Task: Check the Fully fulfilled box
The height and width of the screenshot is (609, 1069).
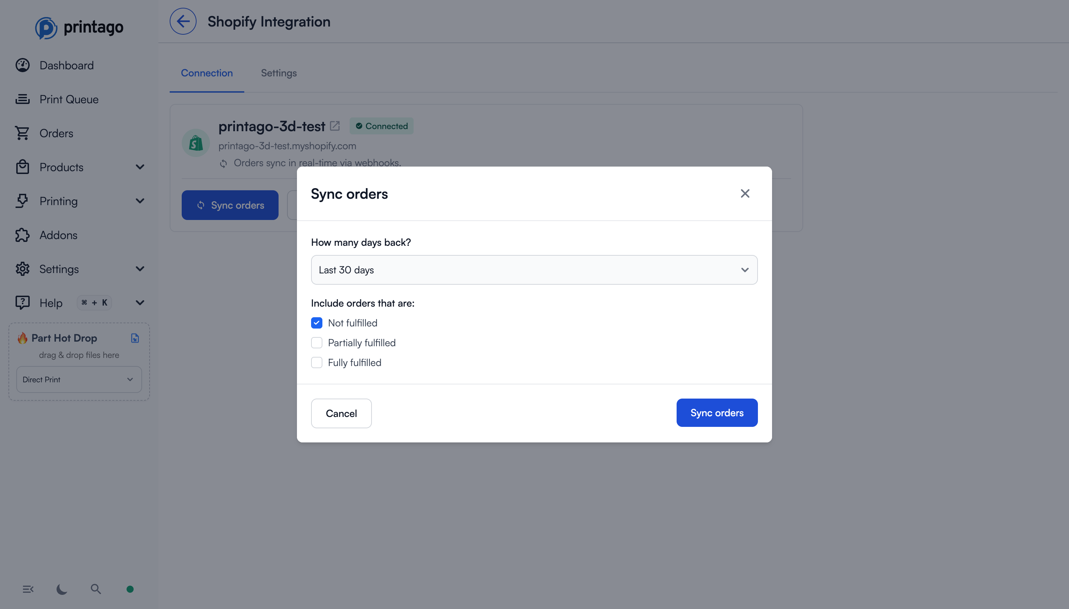Action: tap(316, 362)
